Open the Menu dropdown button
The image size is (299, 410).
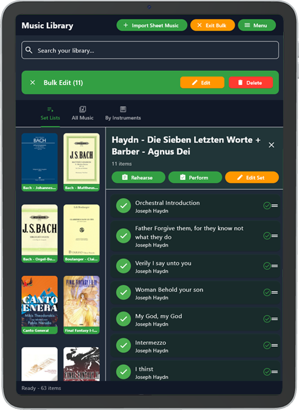pos(257,25)
